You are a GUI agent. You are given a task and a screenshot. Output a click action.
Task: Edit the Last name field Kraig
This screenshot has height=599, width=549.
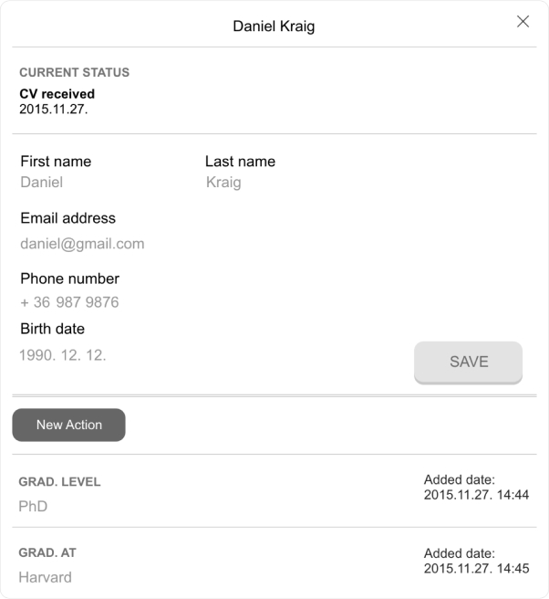click(223, 183)
